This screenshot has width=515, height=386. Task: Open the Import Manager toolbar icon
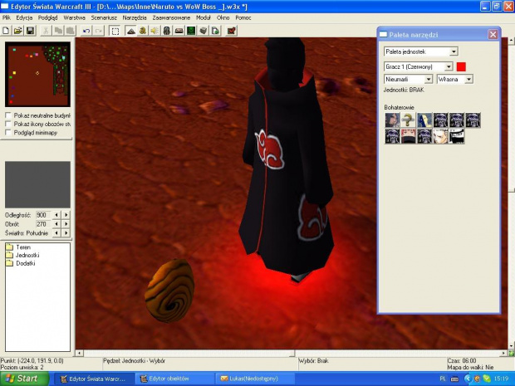pyautogui.click(x=215, y=31)
